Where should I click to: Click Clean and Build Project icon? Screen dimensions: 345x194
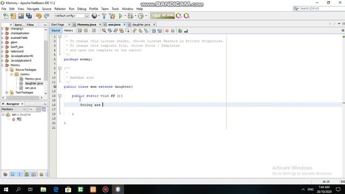pos(112,16)
